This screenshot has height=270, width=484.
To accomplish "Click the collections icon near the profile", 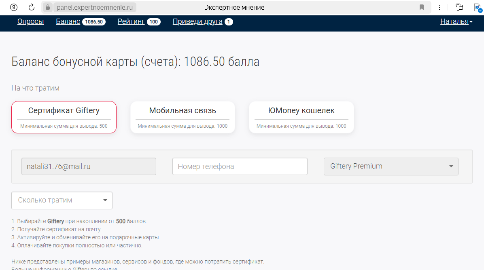I will click(x=459, y=7).
